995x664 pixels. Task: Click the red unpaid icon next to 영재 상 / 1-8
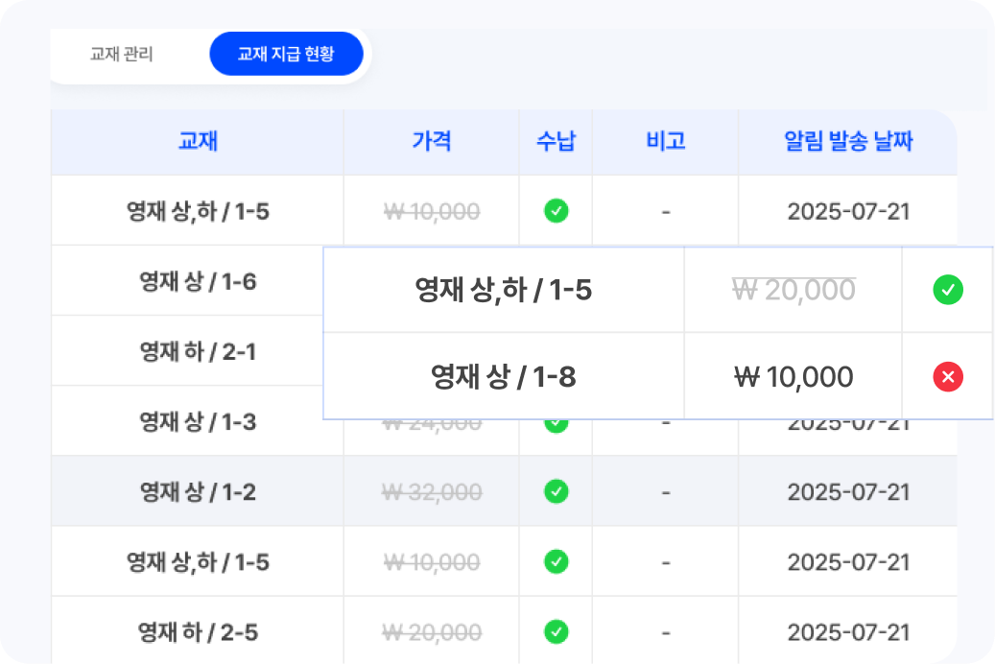(x=947, y=376)
